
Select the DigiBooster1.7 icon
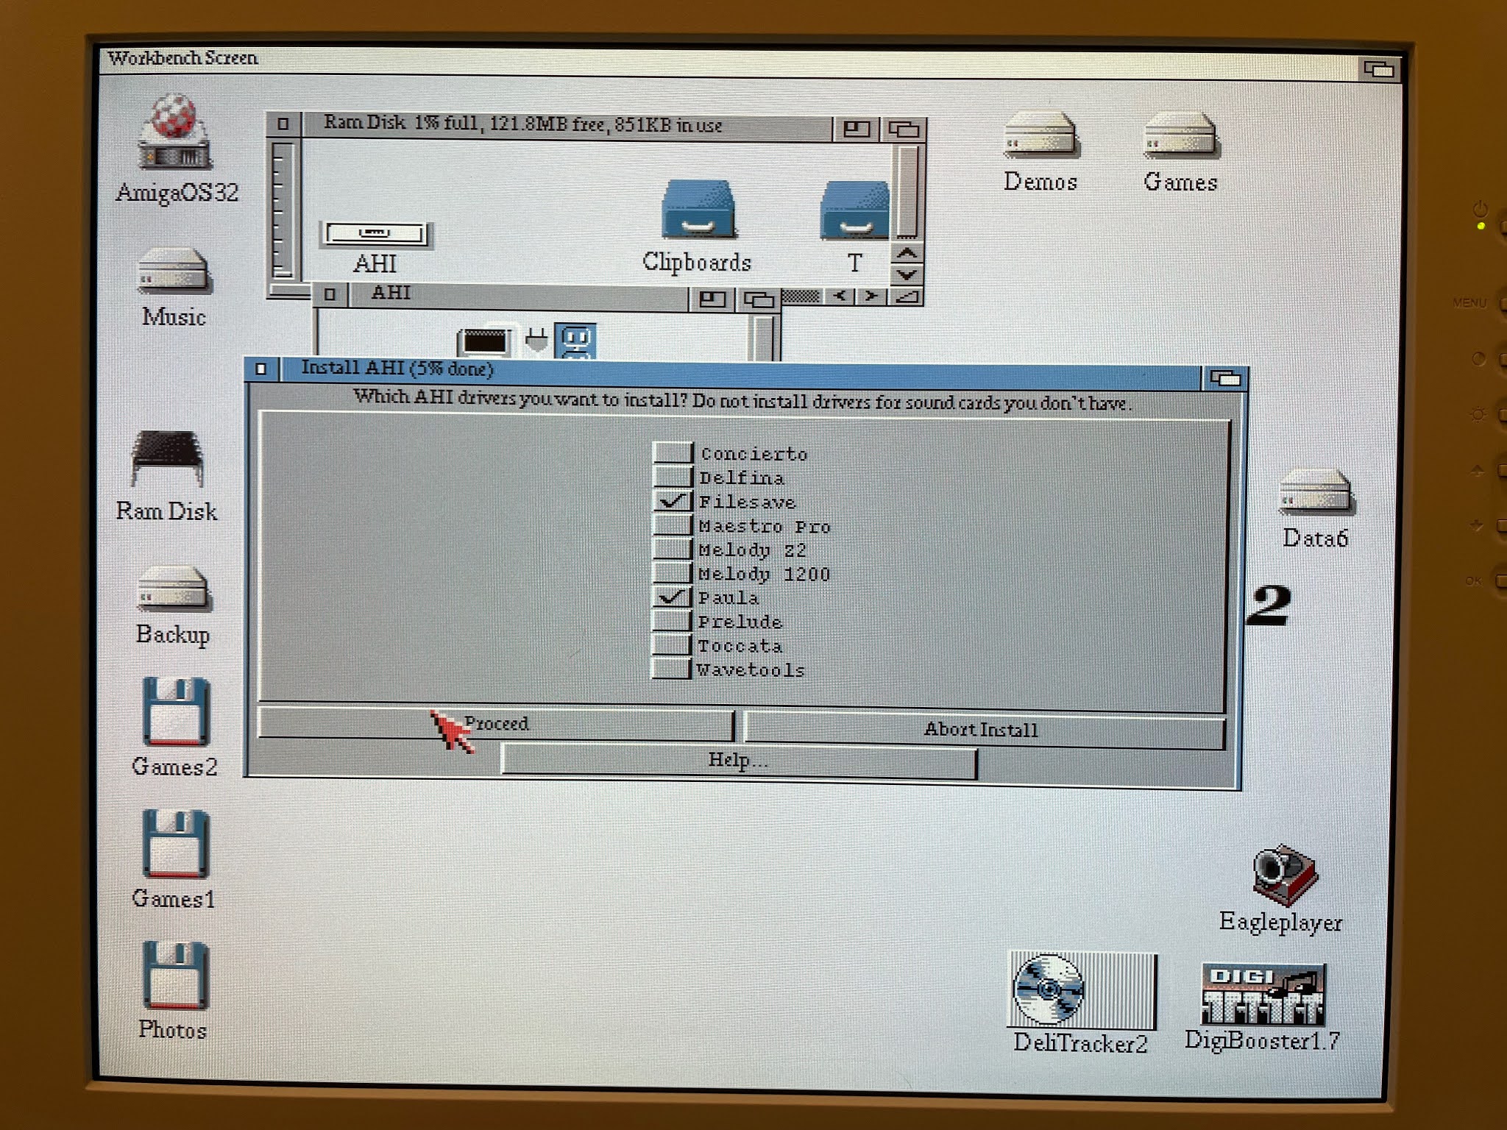[1263, 995]
